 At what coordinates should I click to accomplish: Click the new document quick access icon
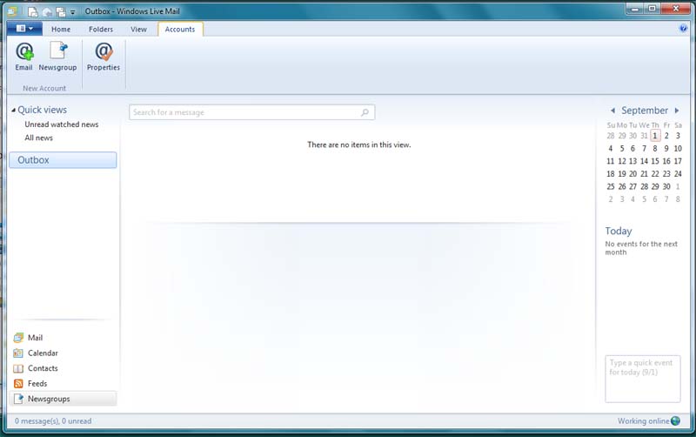[x=32, y=11]
